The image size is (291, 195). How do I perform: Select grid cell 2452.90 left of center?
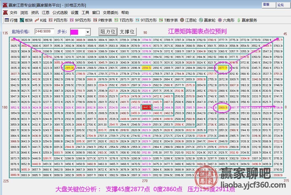[136, 107]
